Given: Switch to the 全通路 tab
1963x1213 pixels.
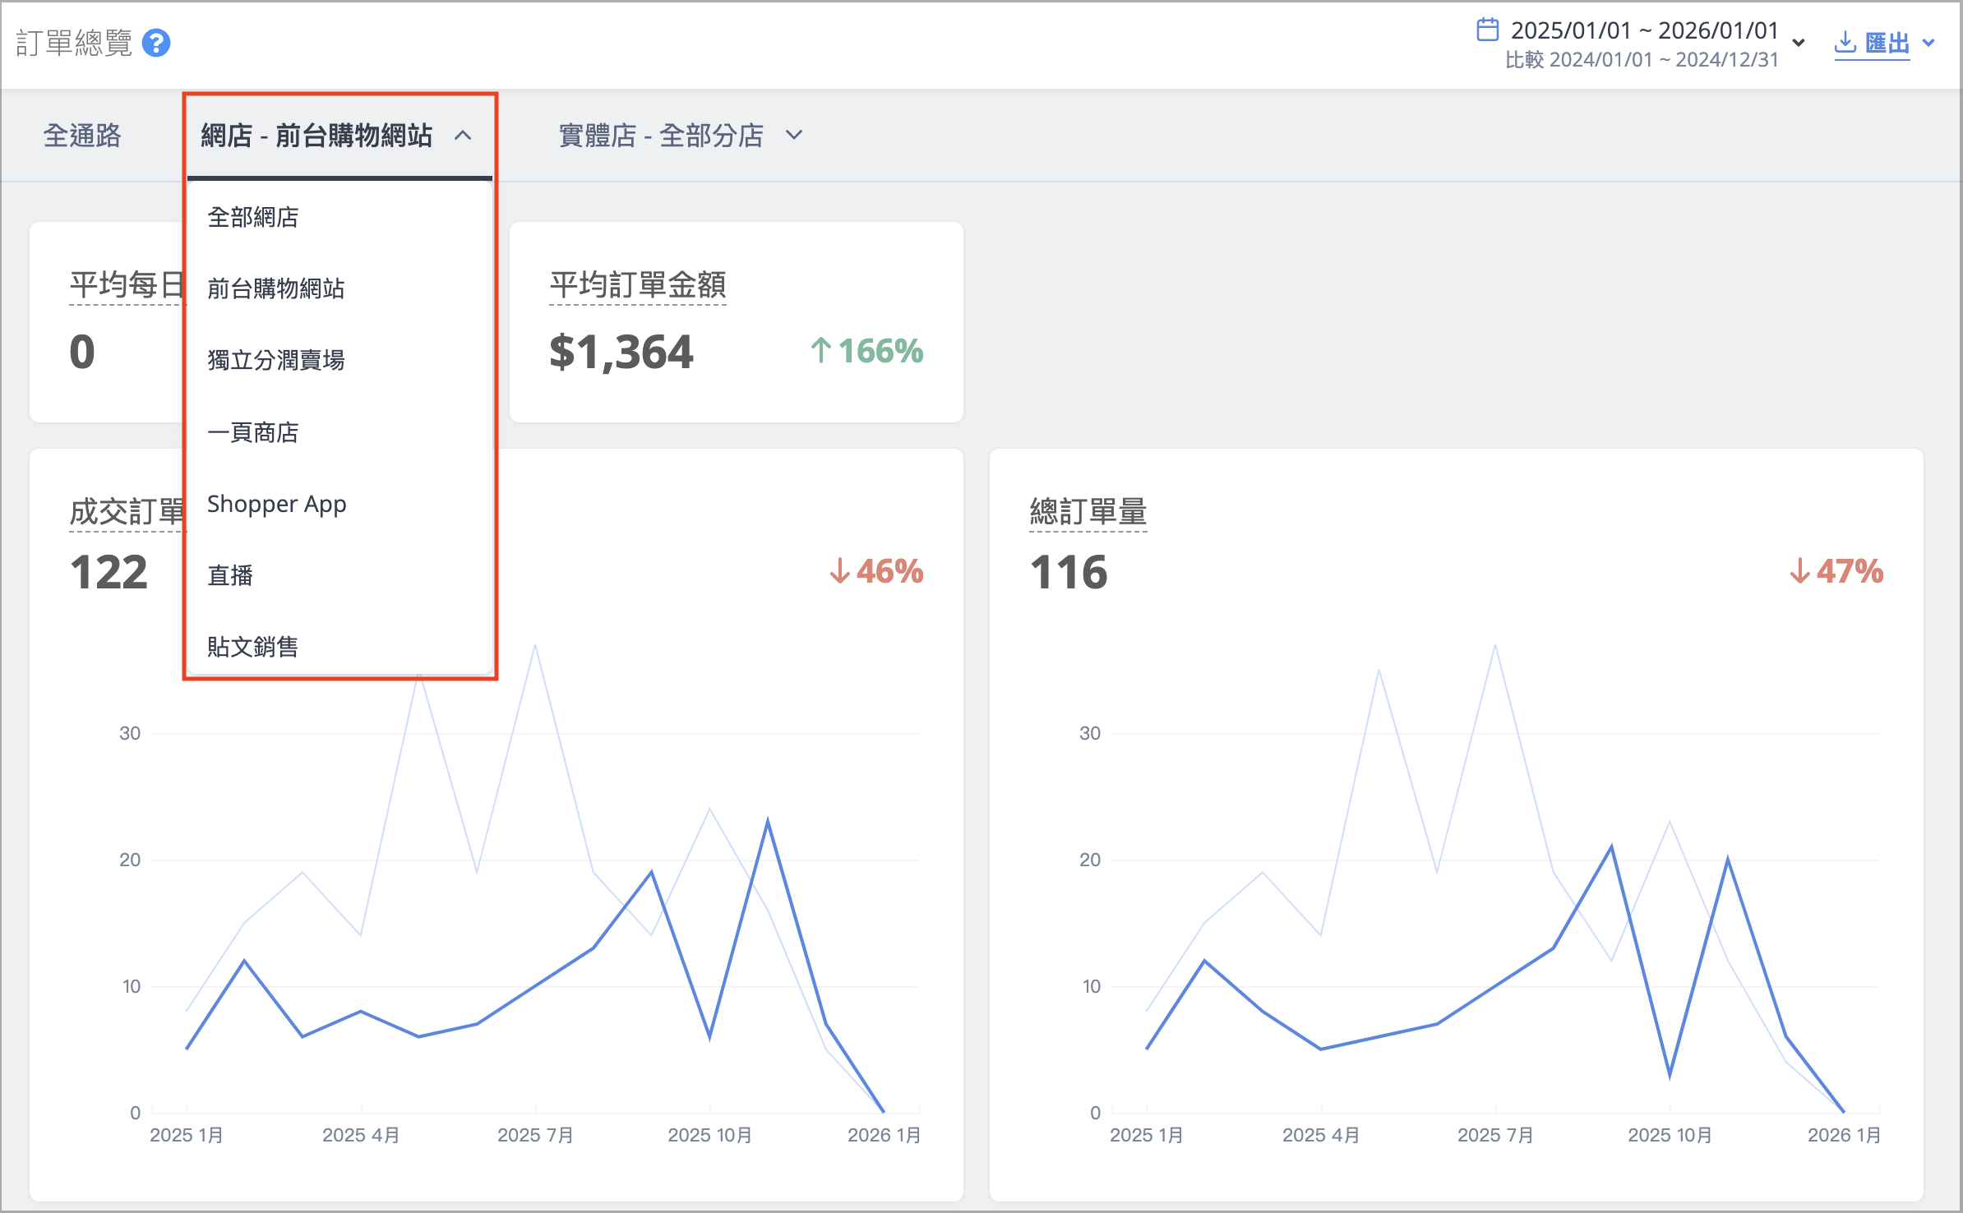Looking at the screenshot, I should click(82, 136).
